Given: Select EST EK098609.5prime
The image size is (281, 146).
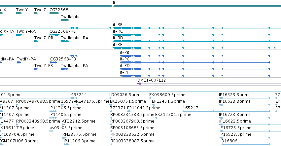Looking at the screenshot, I should 167,95.
